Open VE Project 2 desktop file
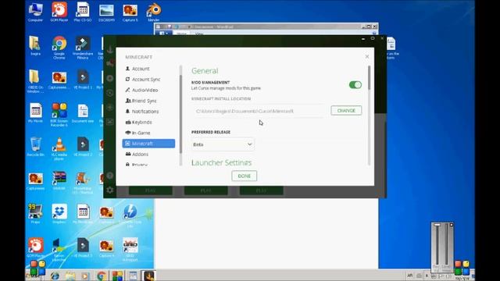The width and height of the screenshot is (500, 281). pos(83,147)
